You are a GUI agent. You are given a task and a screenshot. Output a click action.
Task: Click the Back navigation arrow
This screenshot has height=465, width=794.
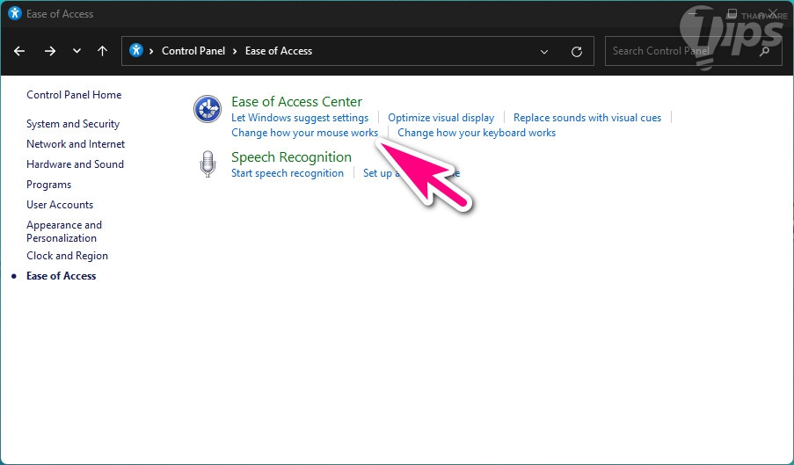pyautogui.click(x=19, y=51)
